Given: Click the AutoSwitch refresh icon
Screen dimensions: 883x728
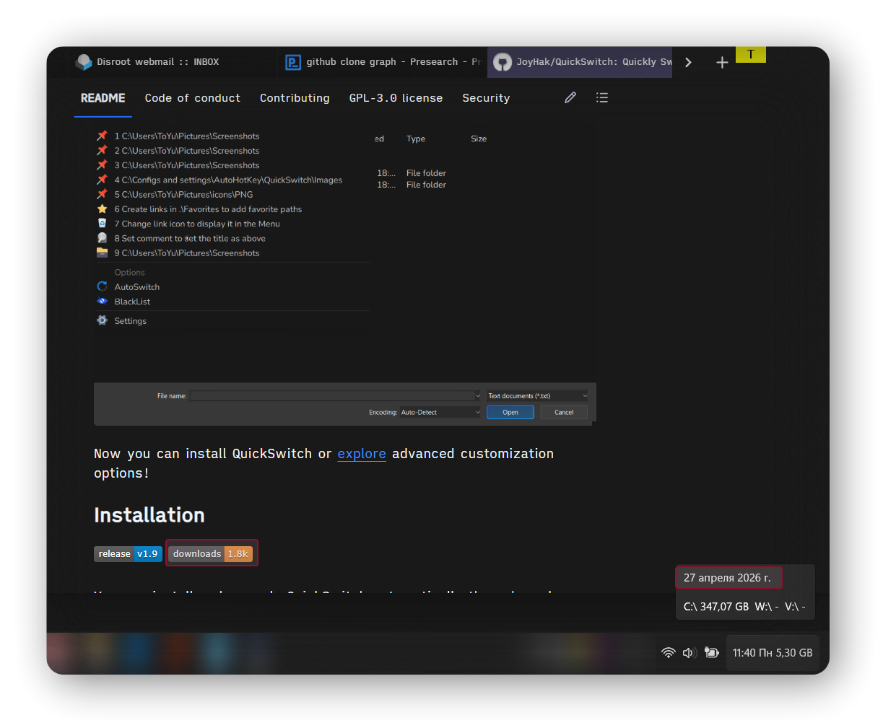Looking at the screenshot, I should (x=102, y=286).
